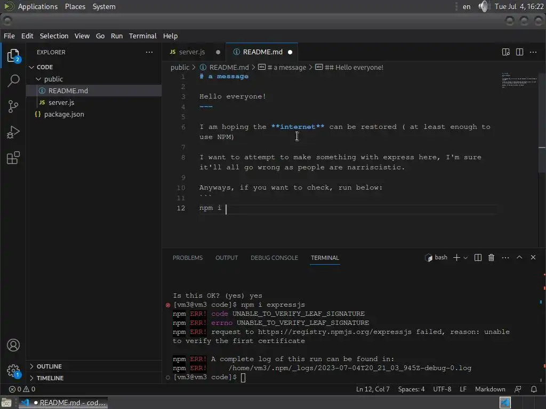Split the terminal panel
546x409 pixels.
[x=478, y=257]
